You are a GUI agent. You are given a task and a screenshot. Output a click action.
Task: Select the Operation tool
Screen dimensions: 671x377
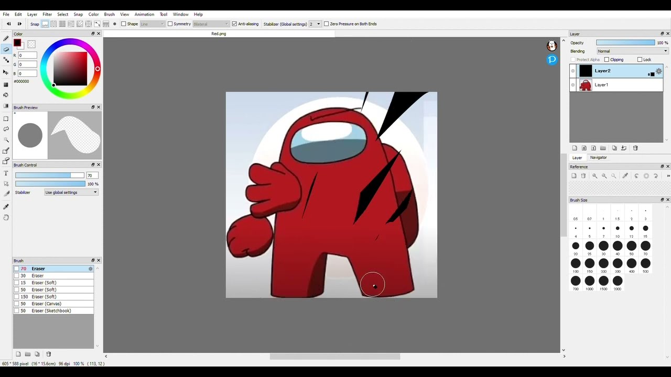click(x=6, y=183)
